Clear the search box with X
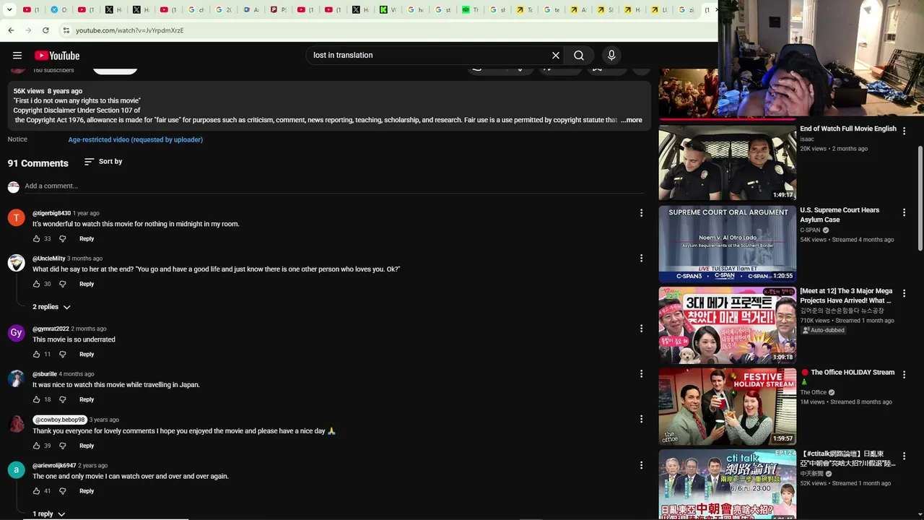This screenshot has width=924, height=520. tap(556, 56)
